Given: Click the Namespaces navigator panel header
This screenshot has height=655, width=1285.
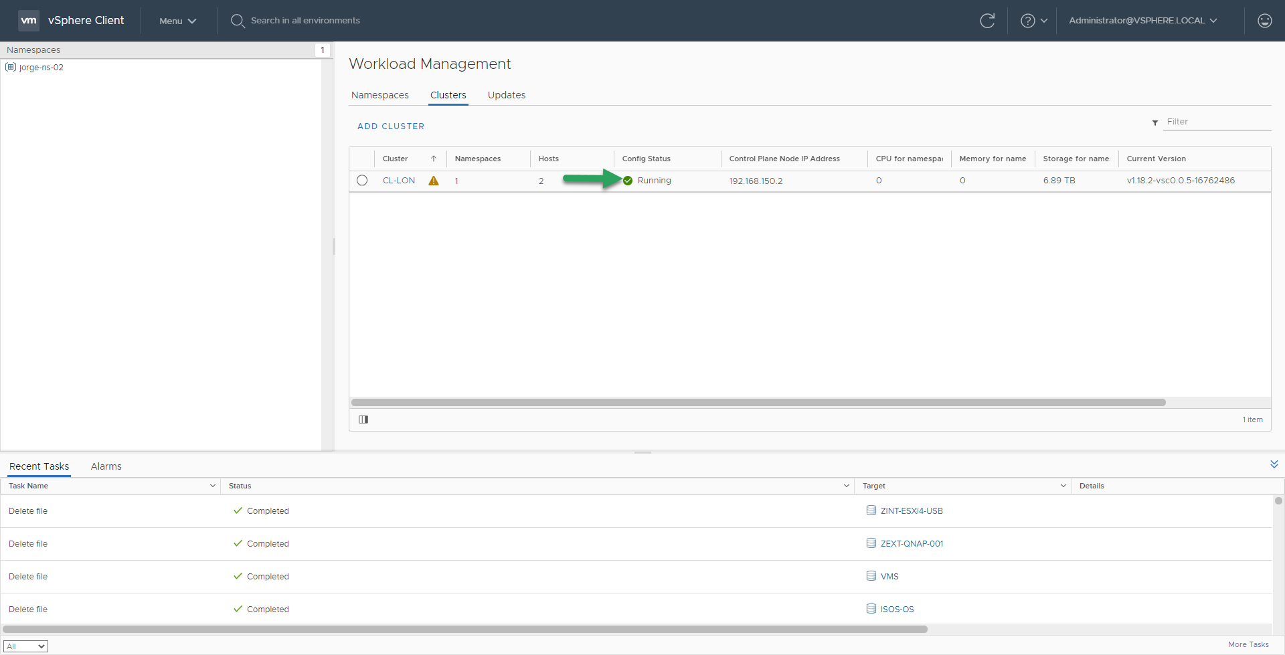Looking at the screenshot, I should (33, 50).
